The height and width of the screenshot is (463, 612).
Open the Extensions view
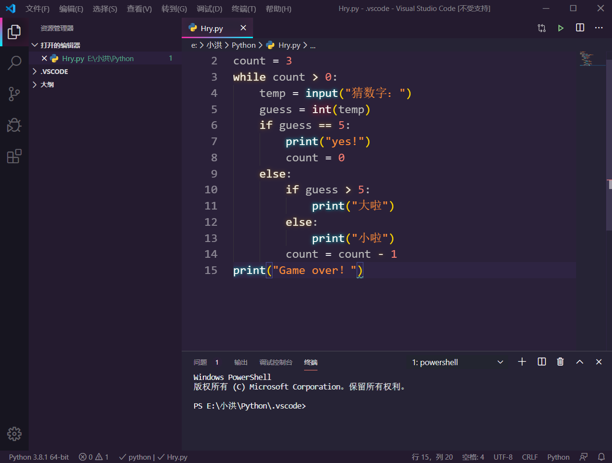tap(14, 156)
